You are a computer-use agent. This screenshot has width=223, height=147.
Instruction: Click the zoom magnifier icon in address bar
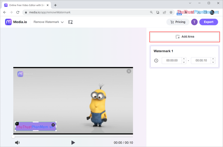tap(151, 12)
